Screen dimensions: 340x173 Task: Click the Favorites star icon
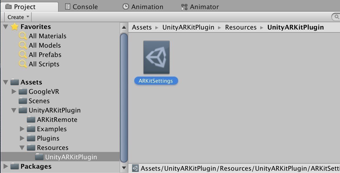click(15, 27)
